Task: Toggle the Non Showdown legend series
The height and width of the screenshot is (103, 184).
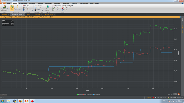Action: click(x=88, y=95)
